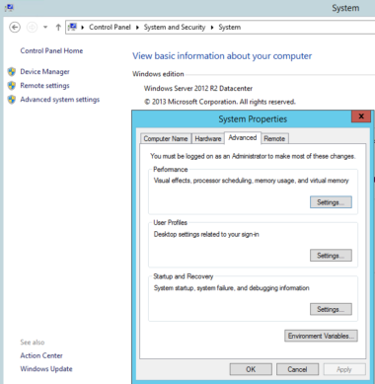Open Performance Settings button

[331, 202]
